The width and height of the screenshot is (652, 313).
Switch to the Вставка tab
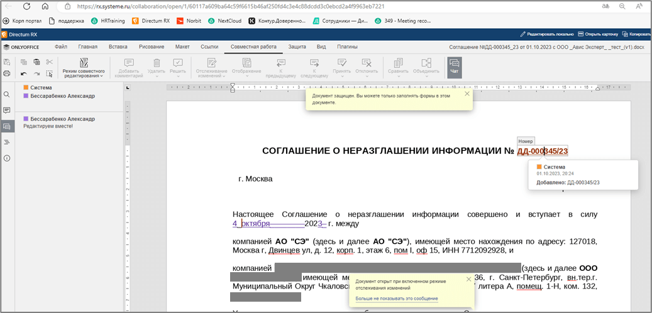click(118, 47)
